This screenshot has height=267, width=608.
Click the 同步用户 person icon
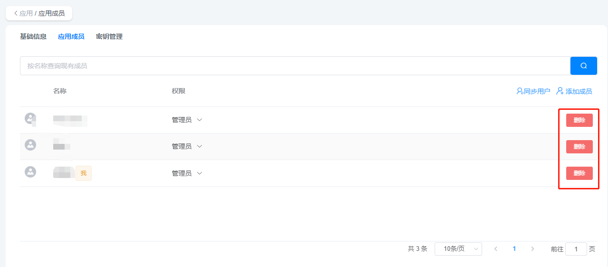coord(520,91)
